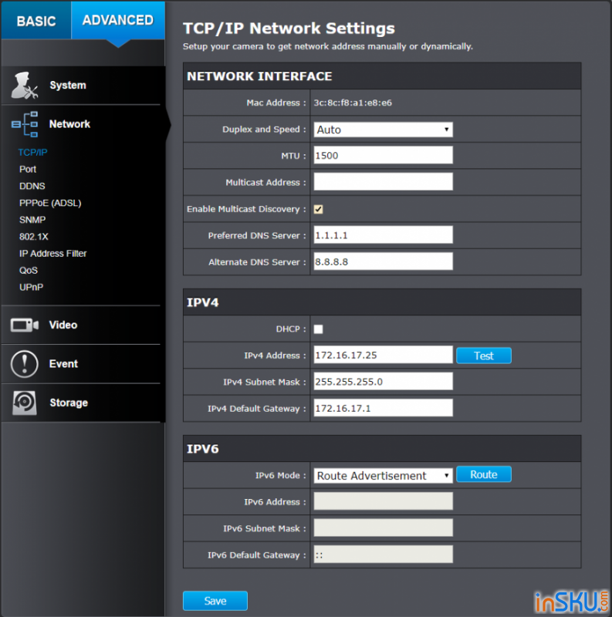Click the IPv4 Subnet Mask field

(384, 381)
